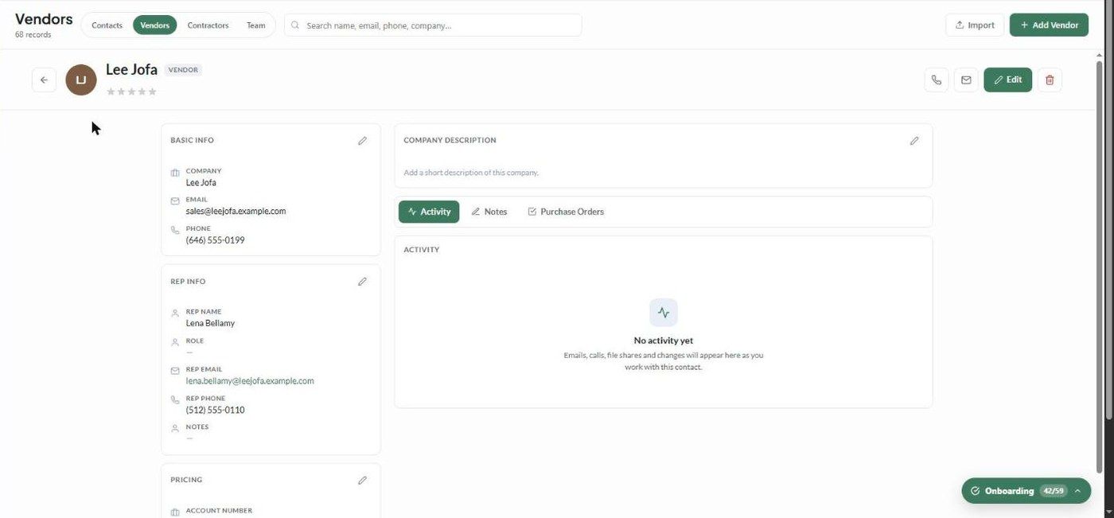
Task: Click the Lee Jofa avatar circle
Action: 81,80
